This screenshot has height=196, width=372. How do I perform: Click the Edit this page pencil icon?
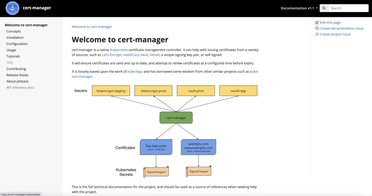(317, 23)
